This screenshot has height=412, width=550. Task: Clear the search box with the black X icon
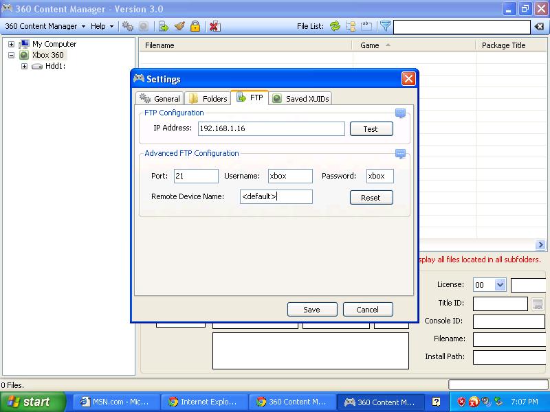[540, 27]
